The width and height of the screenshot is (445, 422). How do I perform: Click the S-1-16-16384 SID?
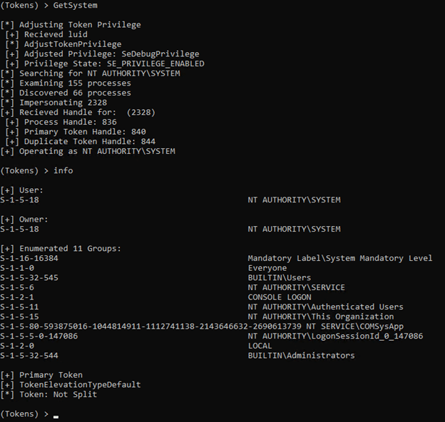click(29, 258)
